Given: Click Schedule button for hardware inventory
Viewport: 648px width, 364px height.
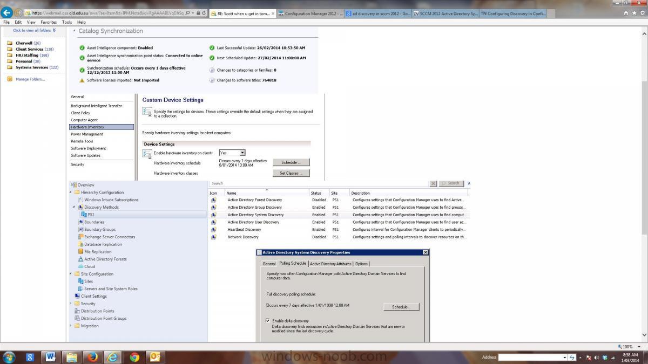Looking at the screenshot, I should tap(291, 162).
